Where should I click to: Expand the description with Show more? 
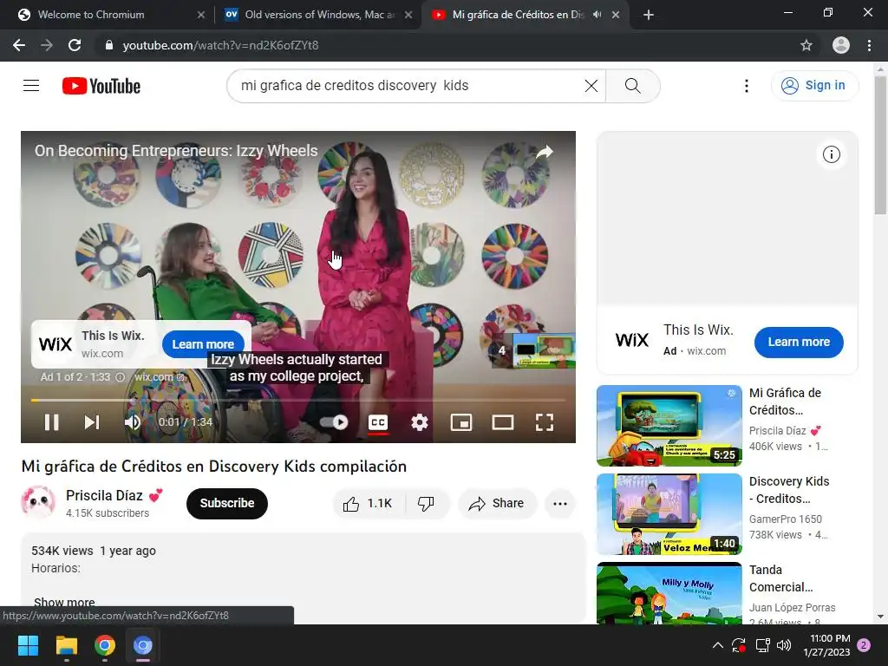click(x=64, y=603)
